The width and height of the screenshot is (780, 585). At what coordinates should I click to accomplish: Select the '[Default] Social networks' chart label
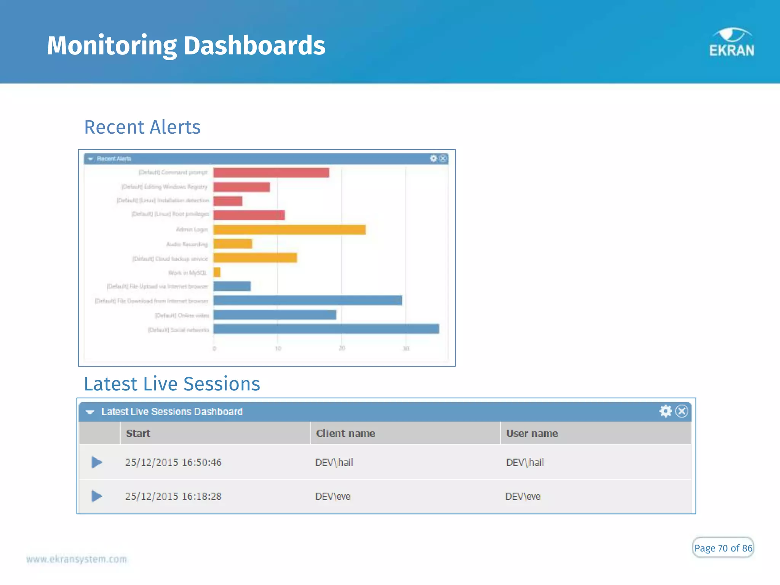pos(179,329)
